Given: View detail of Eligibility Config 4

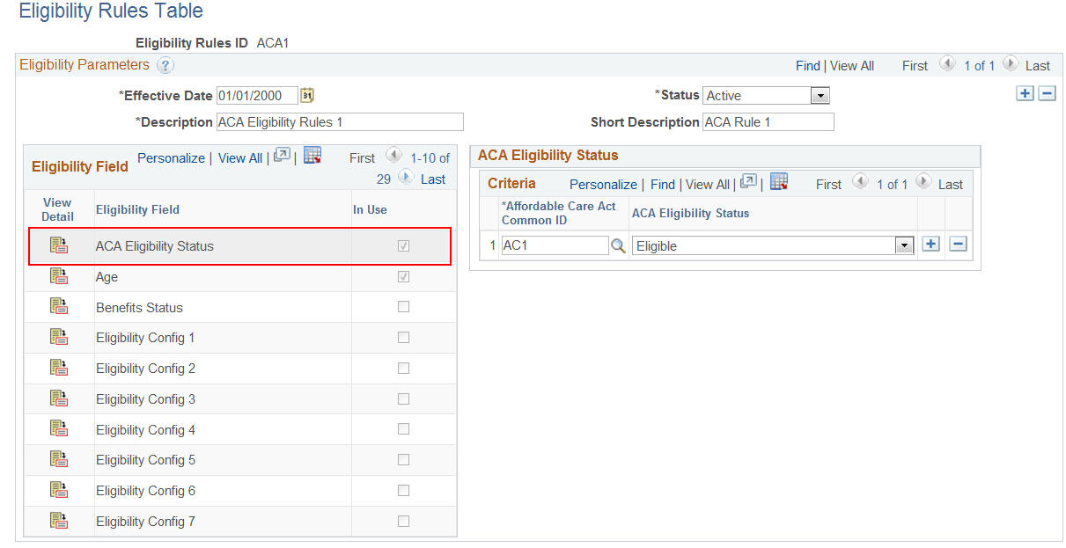Looking at the screenshot, I should pyautogui.click(x=59, y=429).
